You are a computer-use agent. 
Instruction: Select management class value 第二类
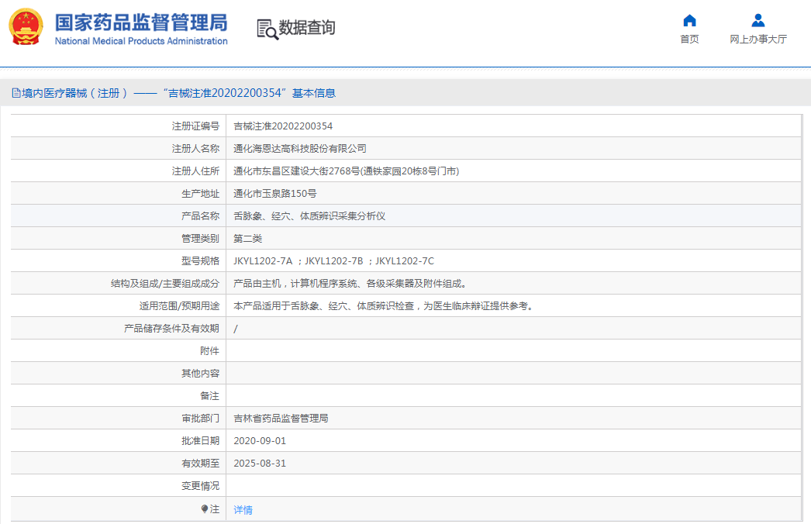coord(248,239)
